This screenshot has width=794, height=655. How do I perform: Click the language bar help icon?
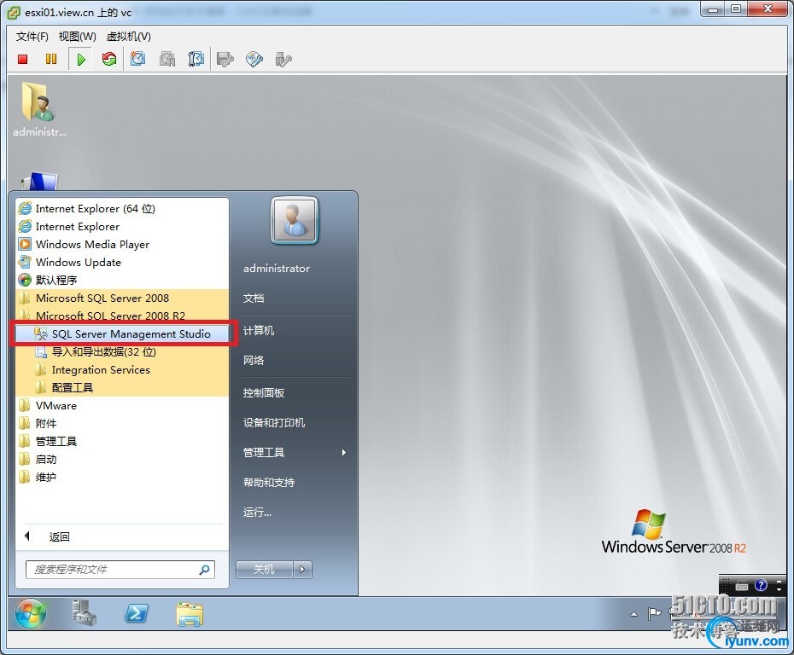(761, 586)
